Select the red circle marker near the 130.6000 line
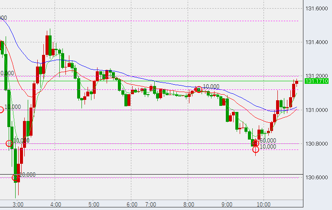332x210 pixels. tap(16, 177)
